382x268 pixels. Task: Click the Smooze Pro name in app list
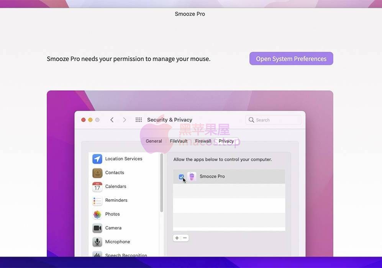click(x=212, y=176)
